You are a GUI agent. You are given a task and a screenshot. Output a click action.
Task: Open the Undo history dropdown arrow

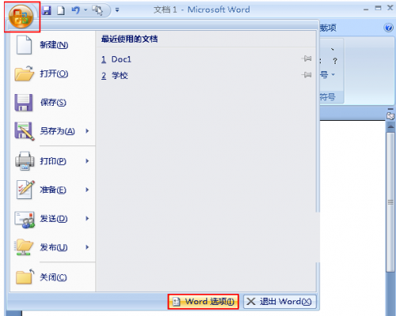click(x=86, y=10)
